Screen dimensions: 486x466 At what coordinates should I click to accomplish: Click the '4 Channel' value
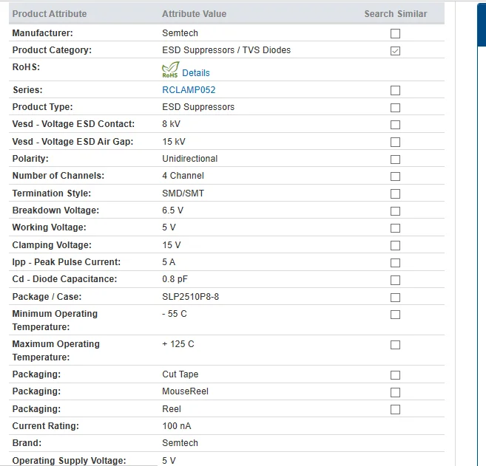[x=183, y=176]
